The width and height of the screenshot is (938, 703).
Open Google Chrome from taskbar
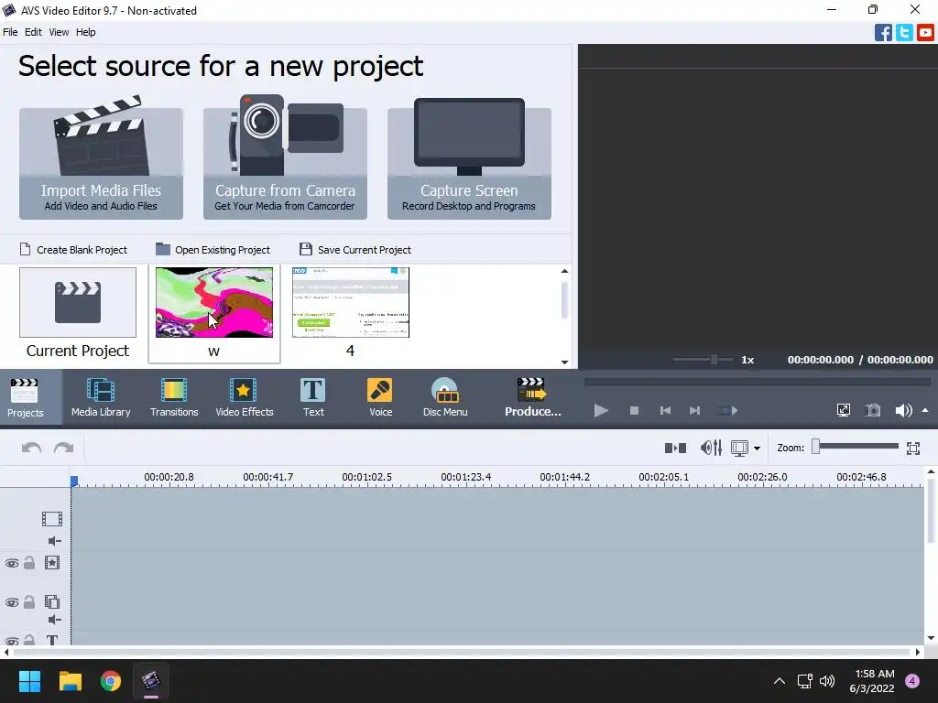pos(111,681)
